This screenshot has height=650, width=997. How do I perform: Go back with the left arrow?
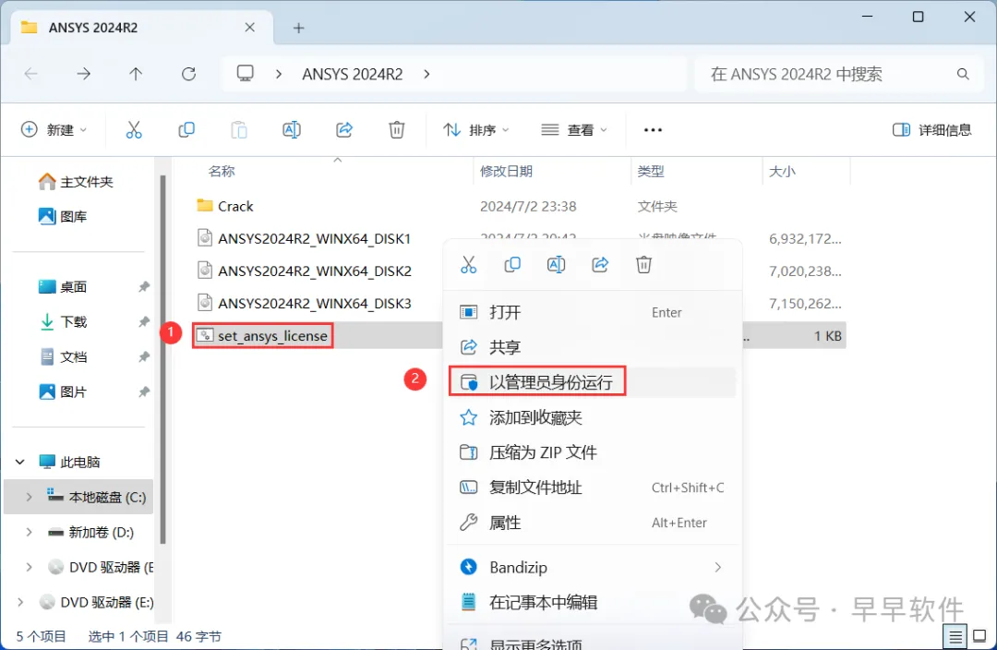[31, 75]
